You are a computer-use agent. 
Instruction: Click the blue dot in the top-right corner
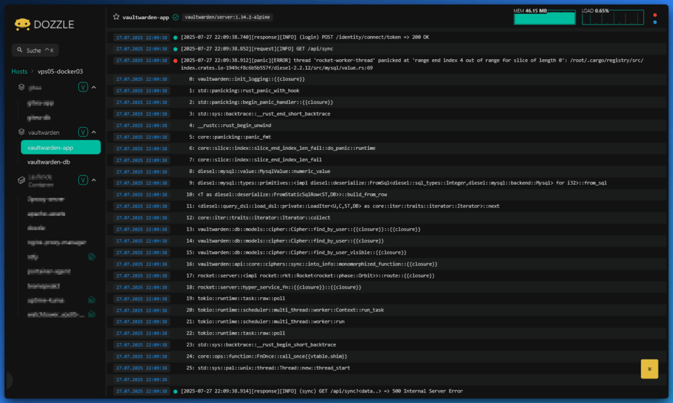click(x=655, y=22)
